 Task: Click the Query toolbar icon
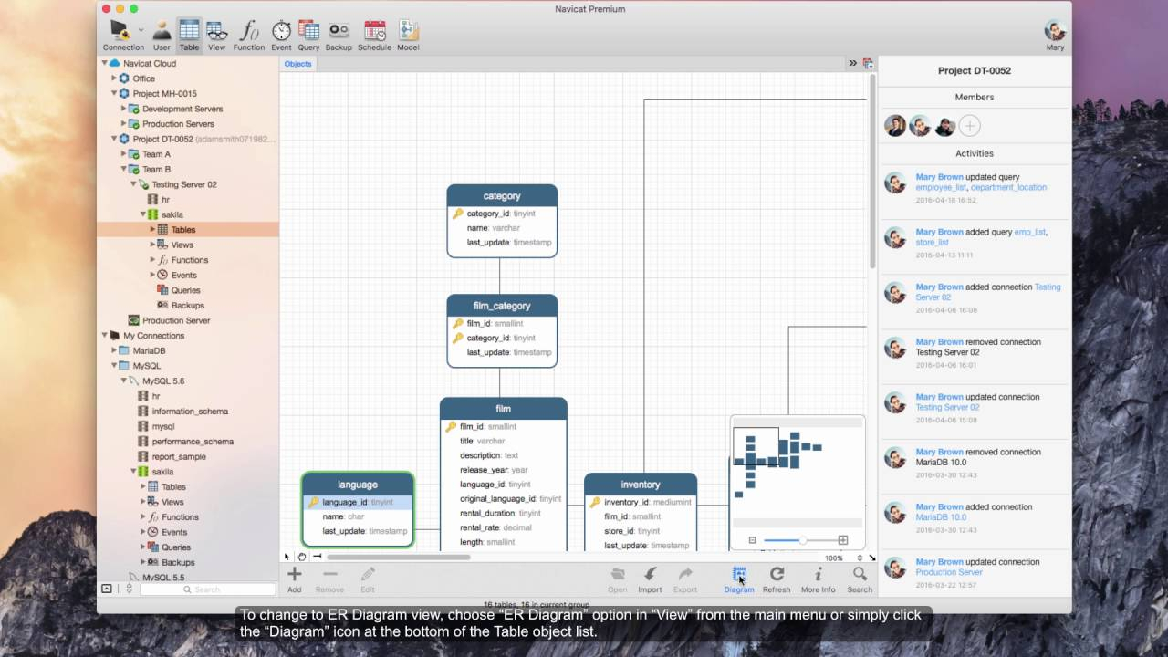point(308,35)
